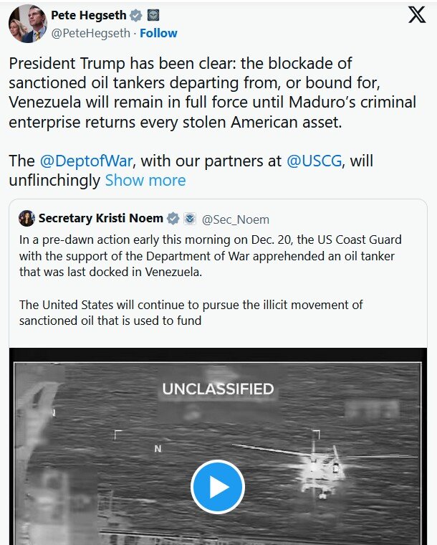Image resolution: width=437 pixels, height=545 pixels.
Task: Open the @Sec_Noem handle
Action: 236,219
